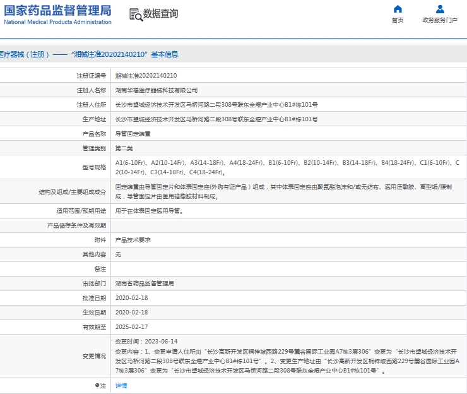This screenshot has height=394, width=467.
Task: Click the 有效期至 row label
Action: (94, 327)
